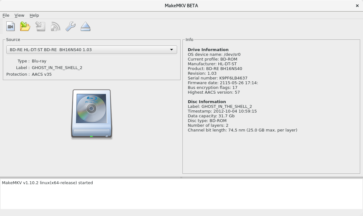
Task: Click the splitter handle above the log
Action: 181,178
